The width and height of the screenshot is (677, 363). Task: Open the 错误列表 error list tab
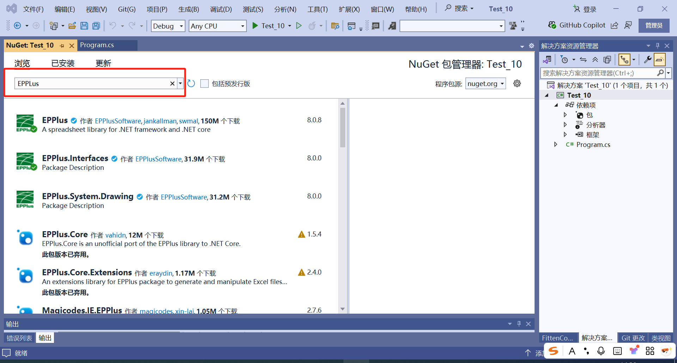click(19, 338)
